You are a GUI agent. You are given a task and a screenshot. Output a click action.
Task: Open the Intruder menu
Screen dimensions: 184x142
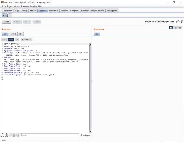click(17, 6)
